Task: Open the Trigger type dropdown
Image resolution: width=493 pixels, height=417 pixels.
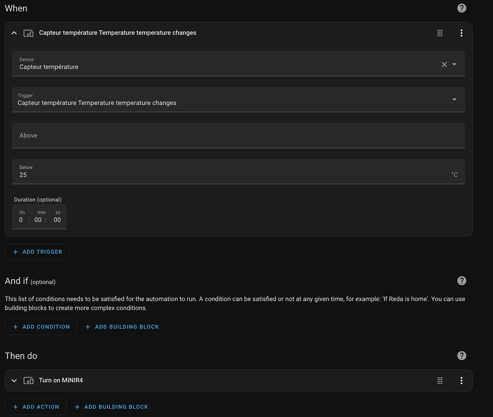Action: (455, 99)
